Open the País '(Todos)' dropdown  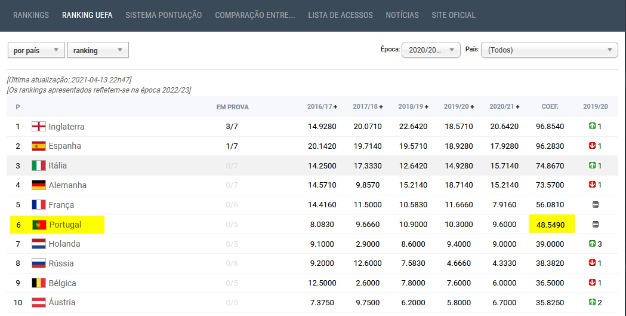(x=550, y=50)
